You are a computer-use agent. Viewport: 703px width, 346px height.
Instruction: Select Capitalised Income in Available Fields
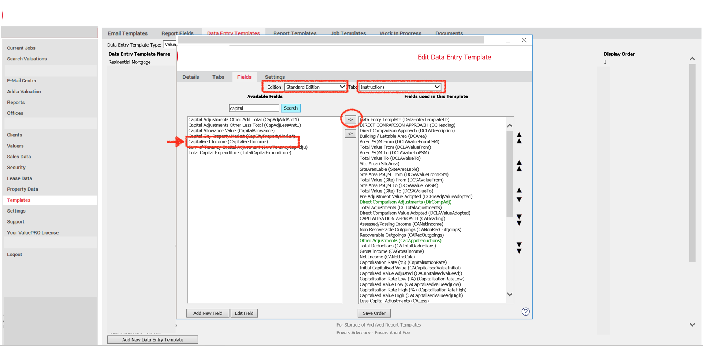(228, 141)
